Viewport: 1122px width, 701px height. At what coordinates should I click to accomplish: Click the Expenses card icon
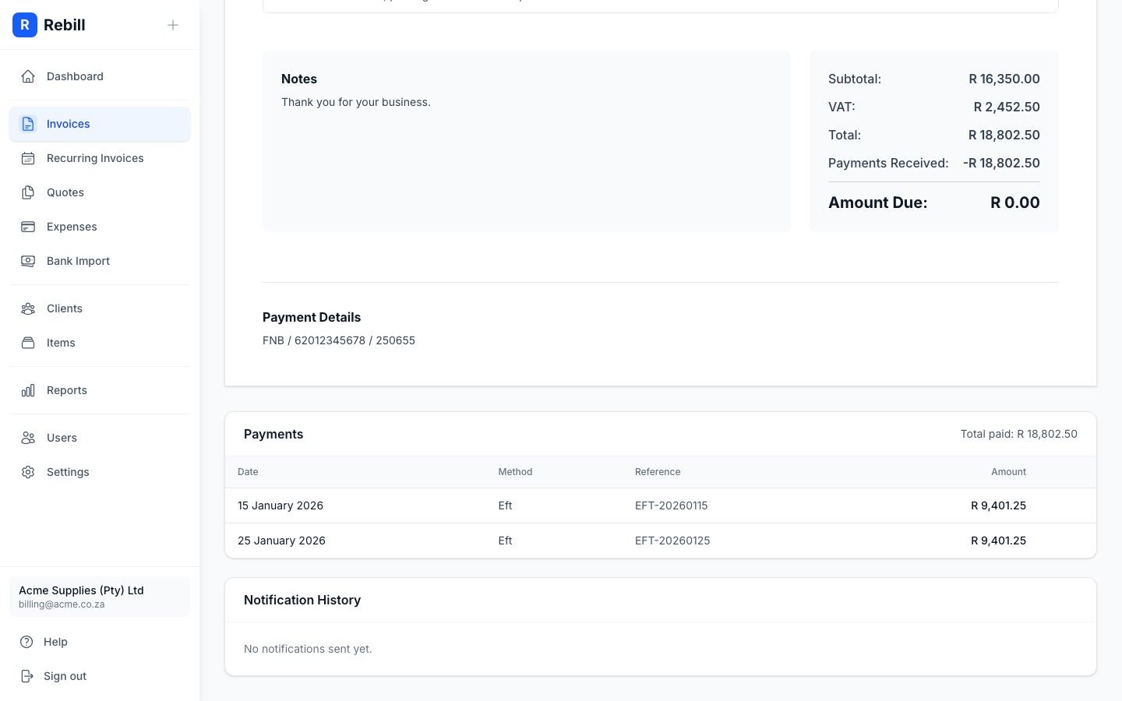tap(28, 227)
